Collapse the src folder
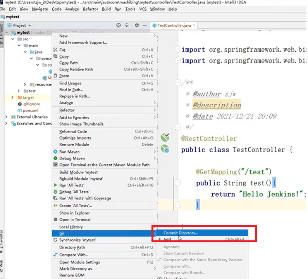Viewport: 308px width, 279px height. pyautogui.click(x=13, y=39)
